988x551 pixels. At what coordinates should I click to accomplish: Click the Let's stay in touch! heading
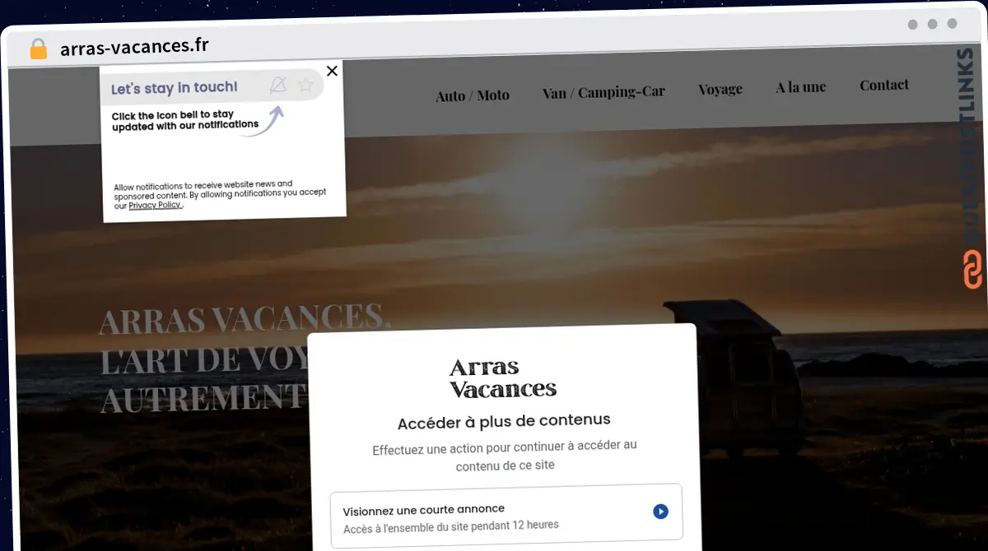[175, 88]
